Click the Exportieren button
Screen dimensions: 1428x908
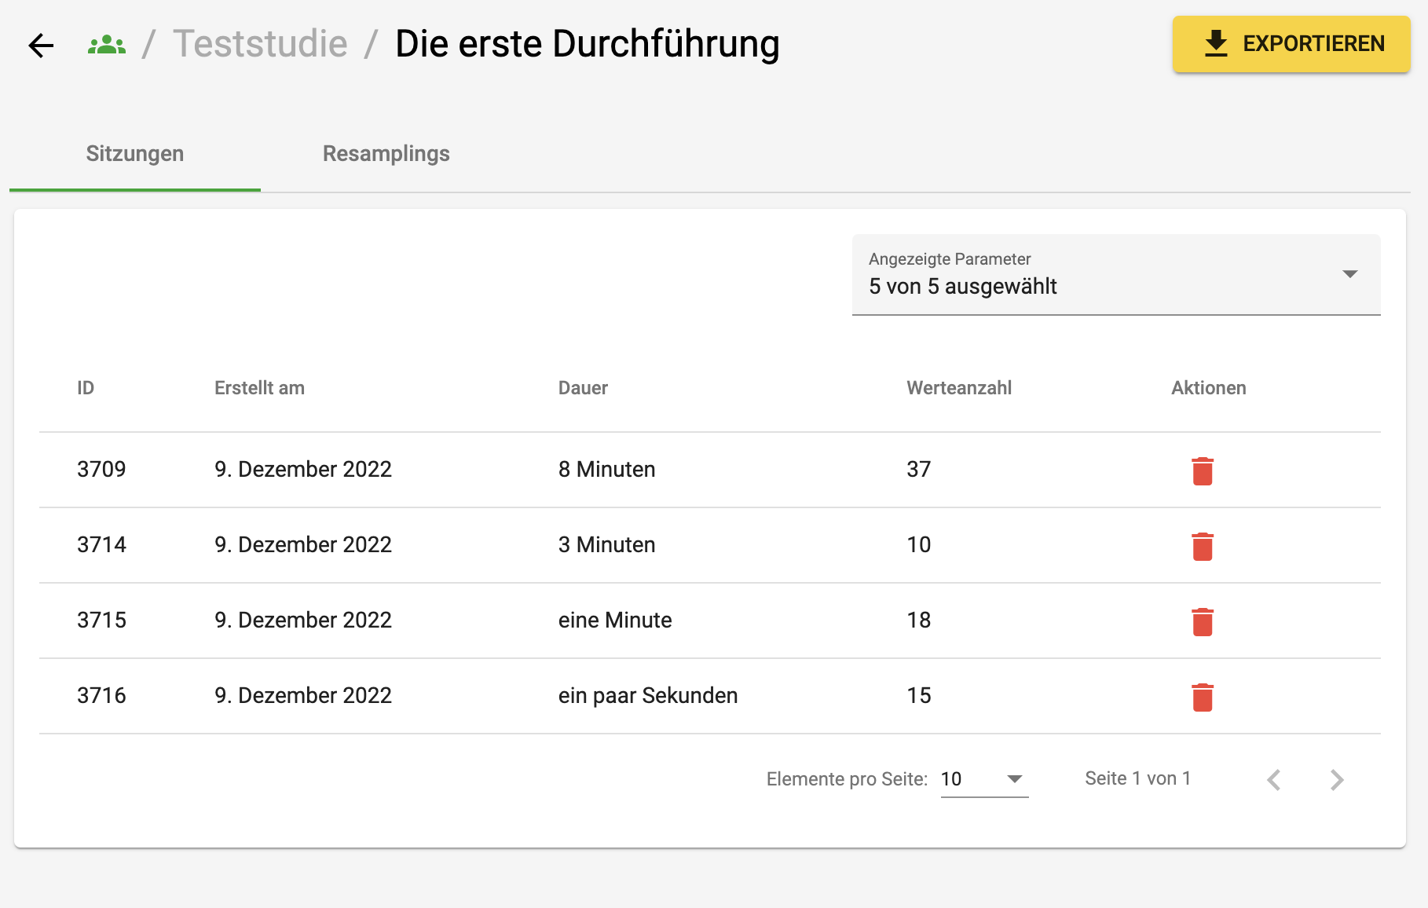point(1291,44)
